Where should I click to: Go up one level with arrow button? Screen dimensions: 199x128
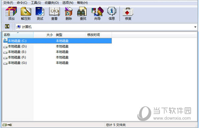[x=7, y=26]
